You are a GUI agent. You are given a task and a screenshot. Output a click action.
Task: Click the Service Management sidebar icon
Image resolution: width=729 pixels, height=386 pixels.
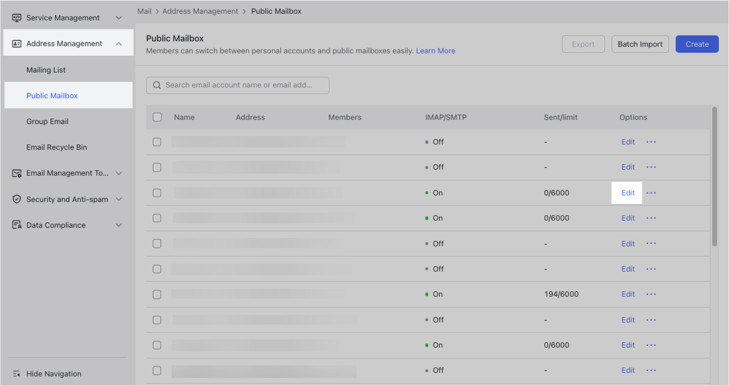point(17,17)
